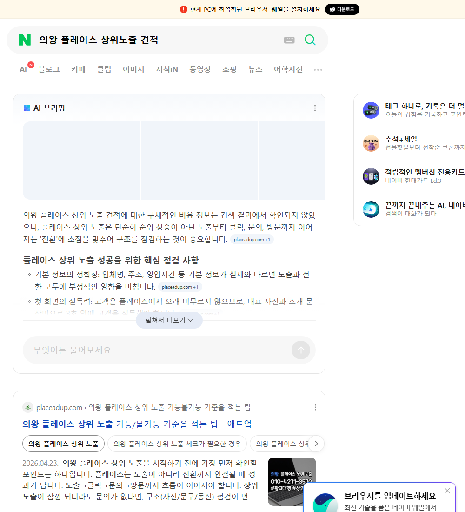Open the 이미지 tab
Screen dimensions: 465x512
pos(133,69)
